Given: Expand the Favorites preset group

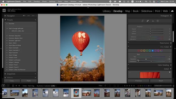Looking at the screenshot, I should [x=7, y=24].
